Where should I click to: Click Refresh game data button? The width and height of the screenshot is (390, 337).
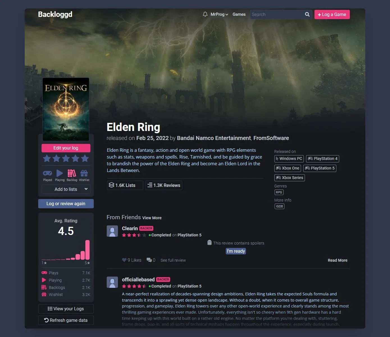click(66, 320)
